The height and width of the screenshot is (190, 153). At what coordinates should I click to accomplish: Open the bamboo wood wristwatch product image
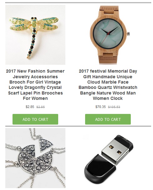108,35
